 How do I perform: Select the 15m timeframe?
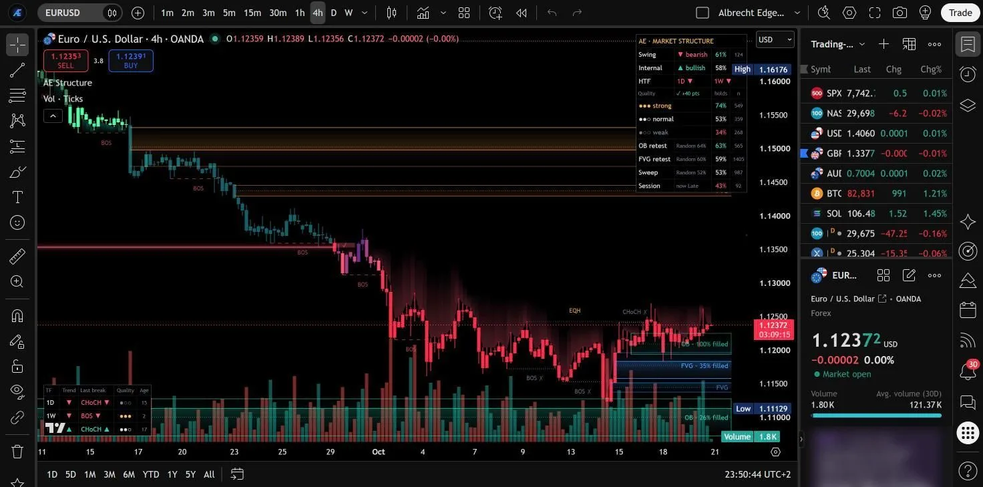tap(252, 13)
